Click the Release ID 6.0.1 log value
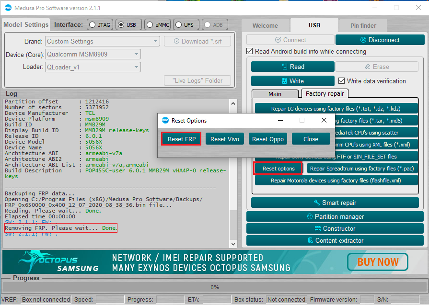 point(93,136)
